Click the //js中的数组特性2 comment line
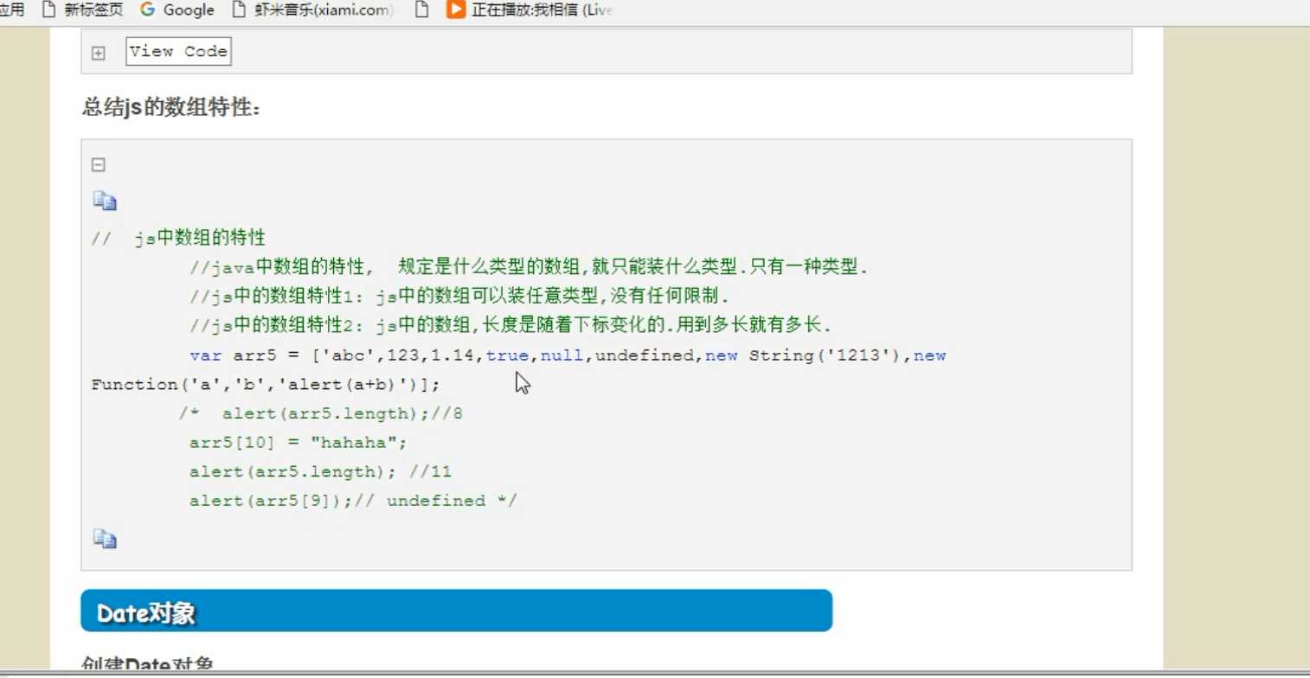Screen dimensions: 1310x678 [x=511, y=326]
